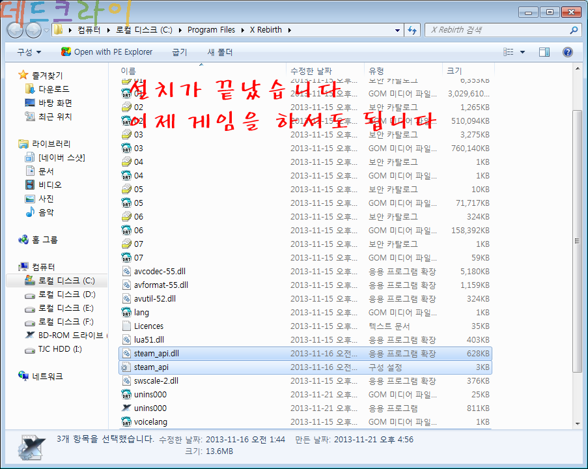588x469 pixels.
Task: Sort by 수정한 날짜 column header
Action: coord(325,70)
